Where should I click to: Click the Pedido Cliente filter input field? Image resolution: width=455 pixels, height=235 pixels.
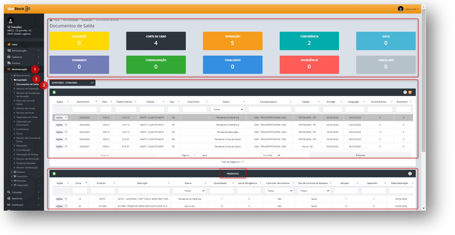[125, 109]
